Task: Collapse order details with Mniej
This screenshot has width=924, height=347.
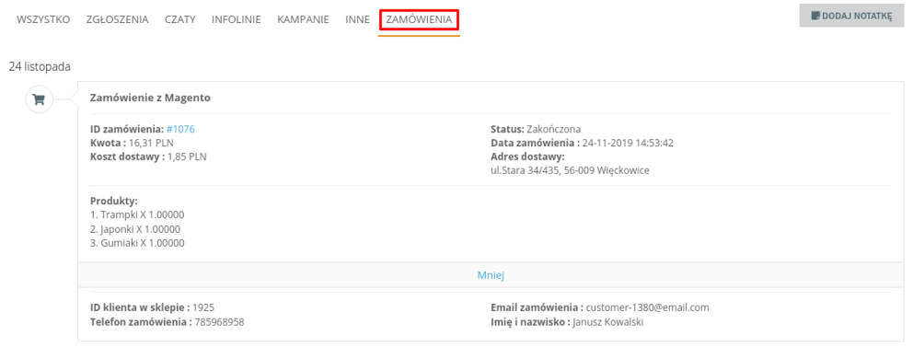Action: 491,275
